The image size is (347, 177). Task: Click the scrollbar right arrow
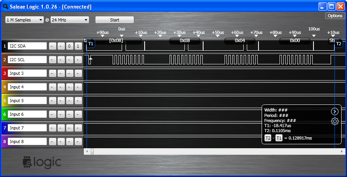click(x=342, y=152)
